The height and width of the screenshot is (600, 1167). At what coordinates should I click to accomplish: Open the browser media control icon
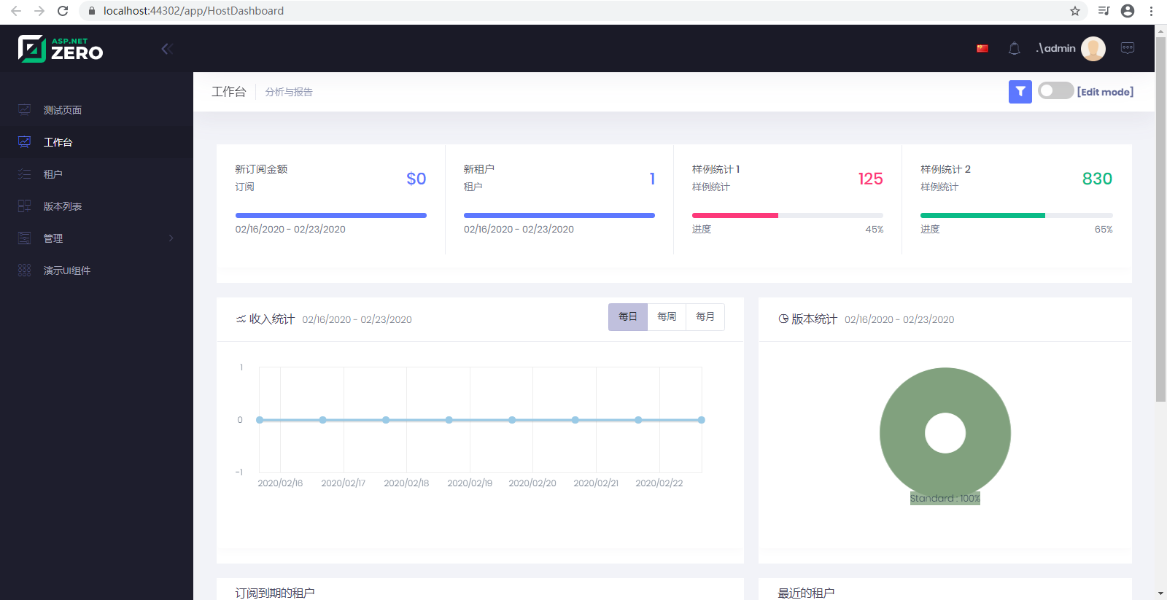[1104, 11]
